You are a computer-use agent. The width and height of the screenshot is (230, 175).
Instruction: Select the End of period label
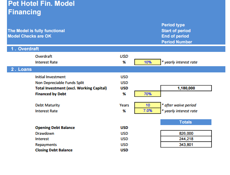pos(175,36)
